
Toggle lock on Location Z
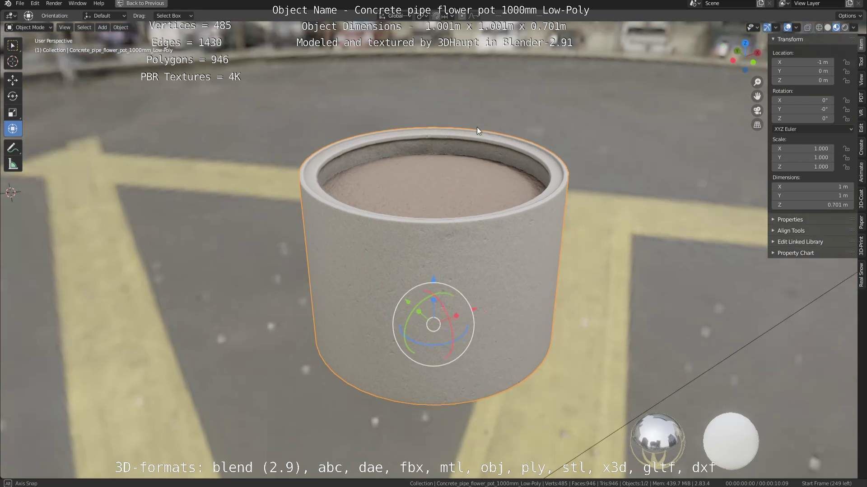[846, 80]
